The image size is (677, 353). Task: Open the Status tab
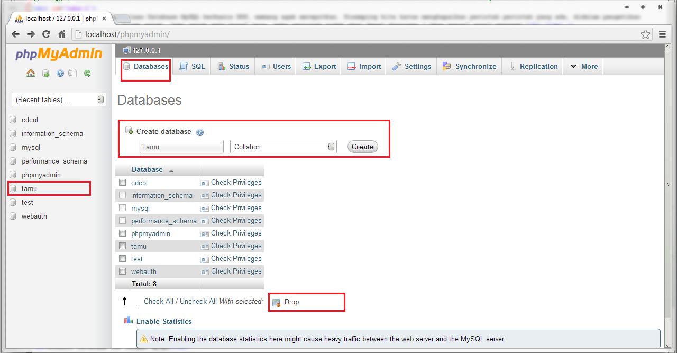tap(233, 66)
